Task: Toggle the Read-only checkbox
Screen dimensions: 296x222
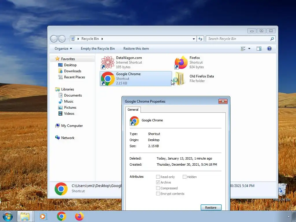Action: [x=158, y=177]
